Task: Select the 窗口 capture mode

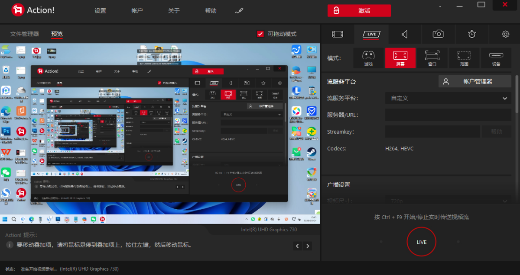Action: [x=432, y=58]
